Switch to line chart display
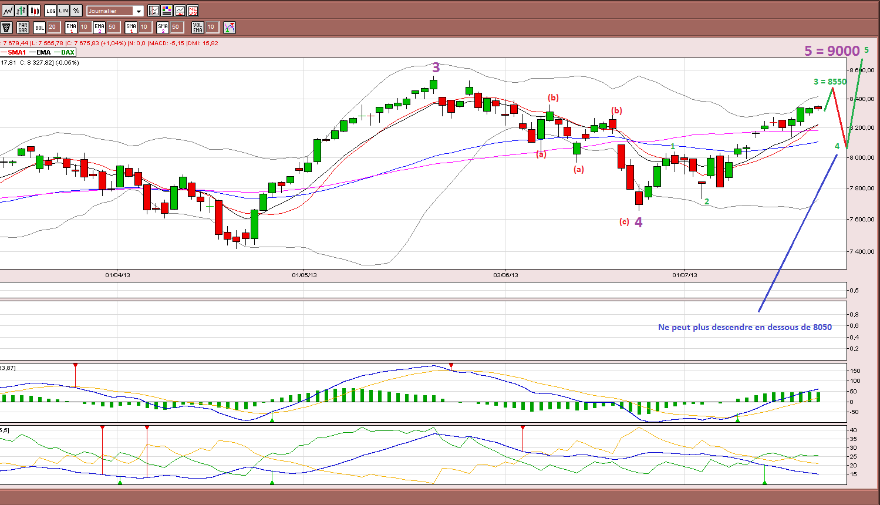The height and width of the screenshot is (505, 880). pyautogui.click(x=8, y=11)
